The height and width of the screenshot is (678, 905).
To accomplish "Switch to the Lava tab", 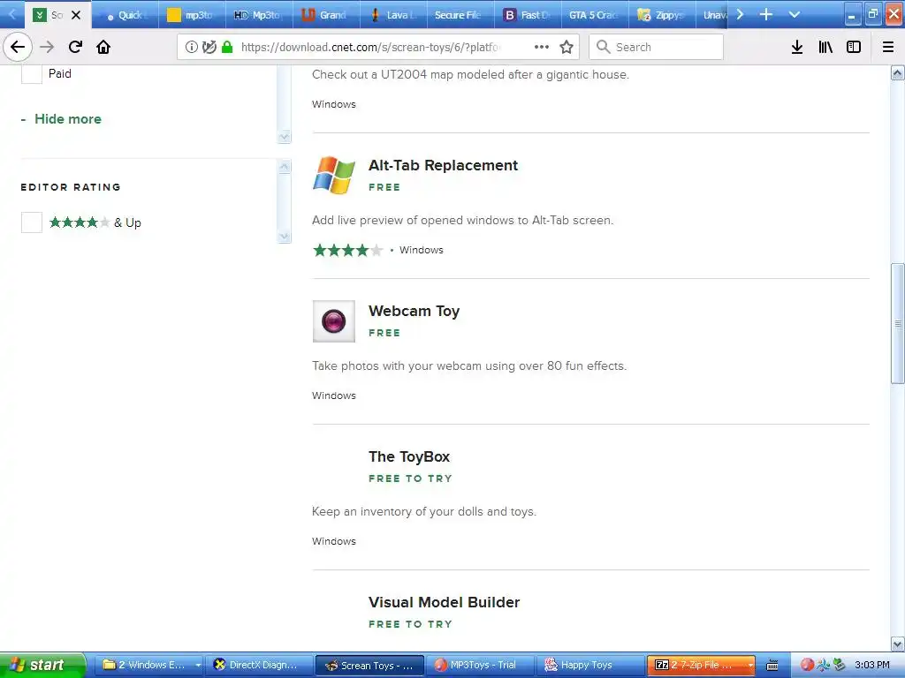I will point(393,15).
